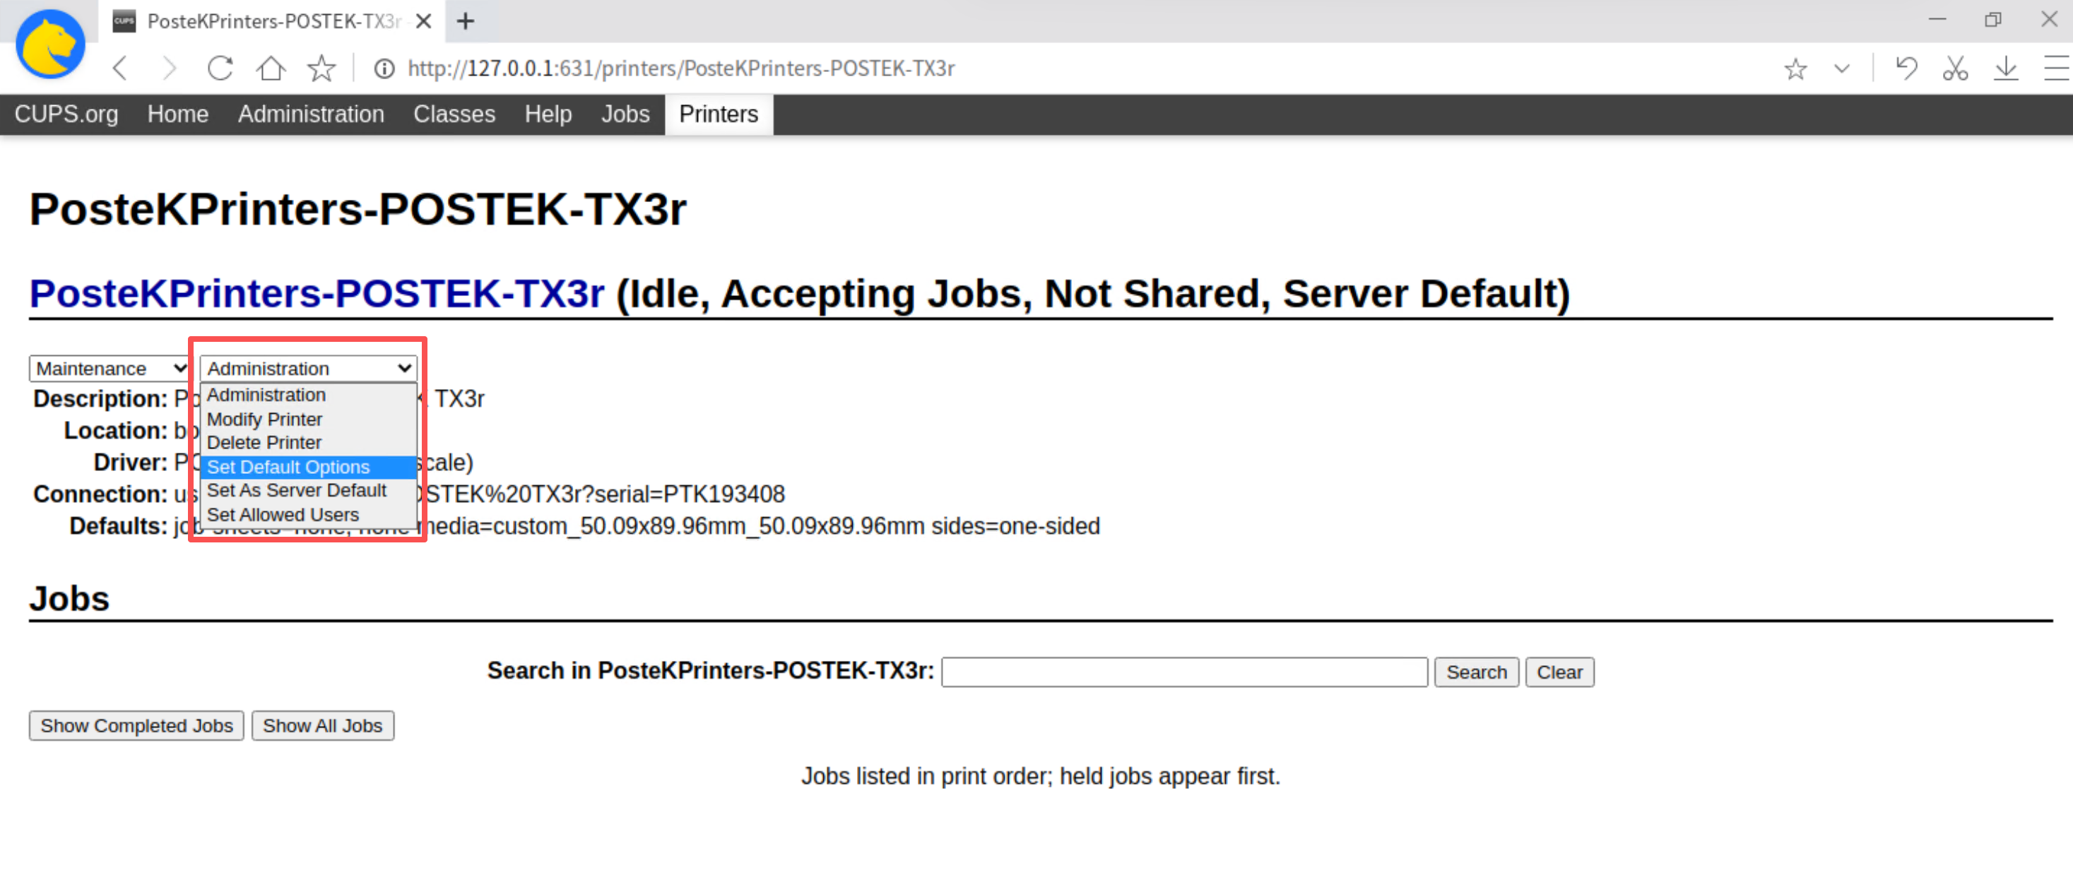Open the Classes page
The width and height of the screenshot is (2073, 880).
point(454,114)
